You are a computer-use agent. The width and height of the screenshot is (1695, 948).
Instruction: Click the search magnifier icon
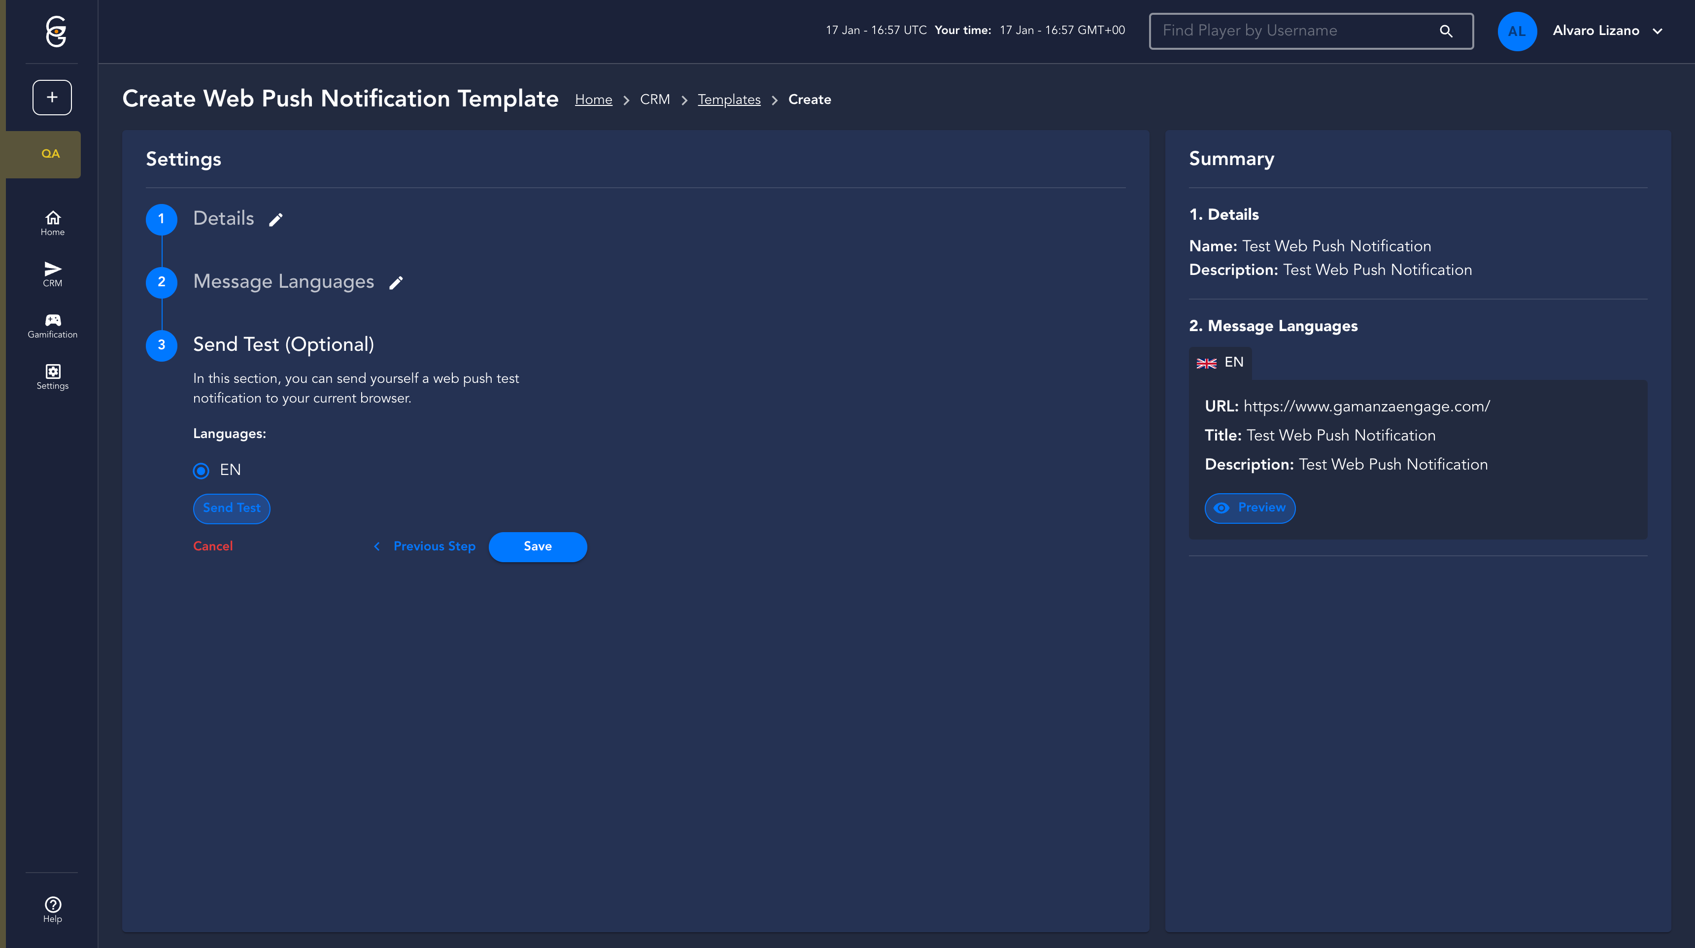1446,31
